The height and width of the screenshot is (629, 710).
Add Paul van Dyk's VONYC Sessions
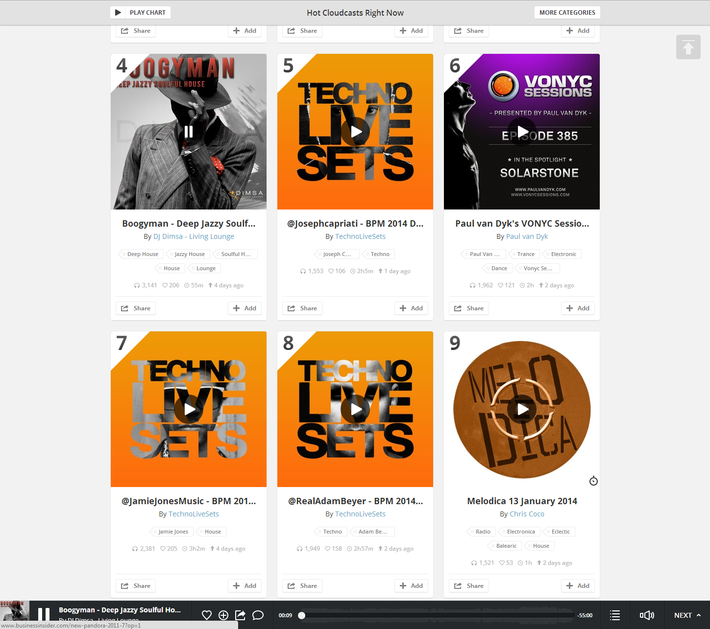click(x=578, y=308)
